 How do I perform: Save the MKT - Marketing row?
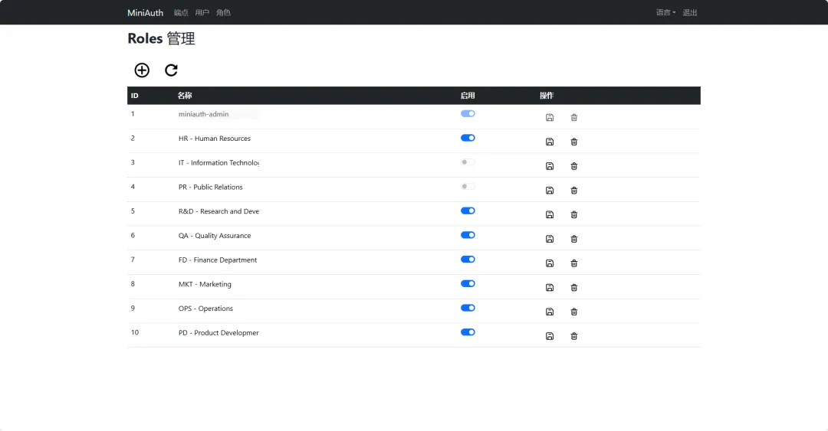(x=549, y=288)
